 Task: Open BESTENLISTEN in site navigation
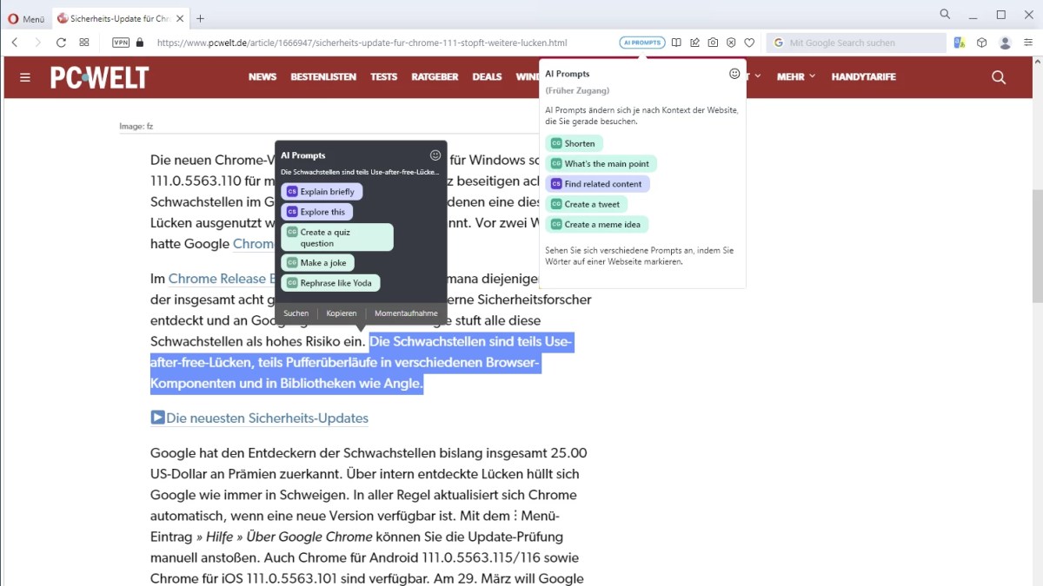(323, 76)
